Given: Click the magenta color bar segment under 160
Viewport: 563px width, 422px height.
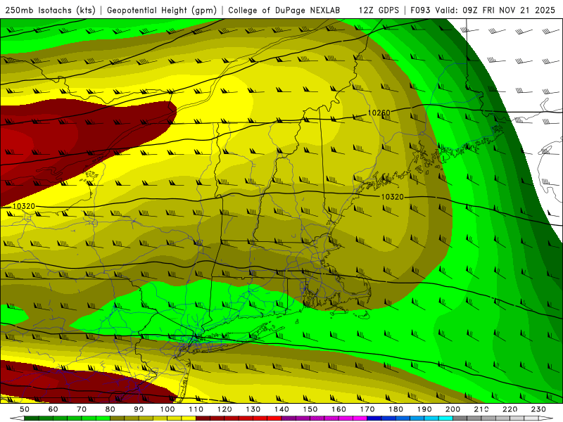Looking at the screenshot, I should pyautogui.click(x=346, y=418).
